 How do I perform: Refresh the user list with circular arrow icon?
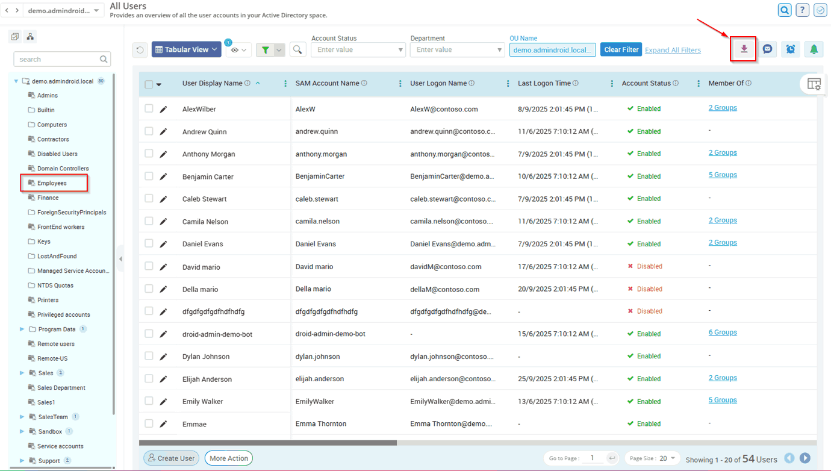pos(139,49)
